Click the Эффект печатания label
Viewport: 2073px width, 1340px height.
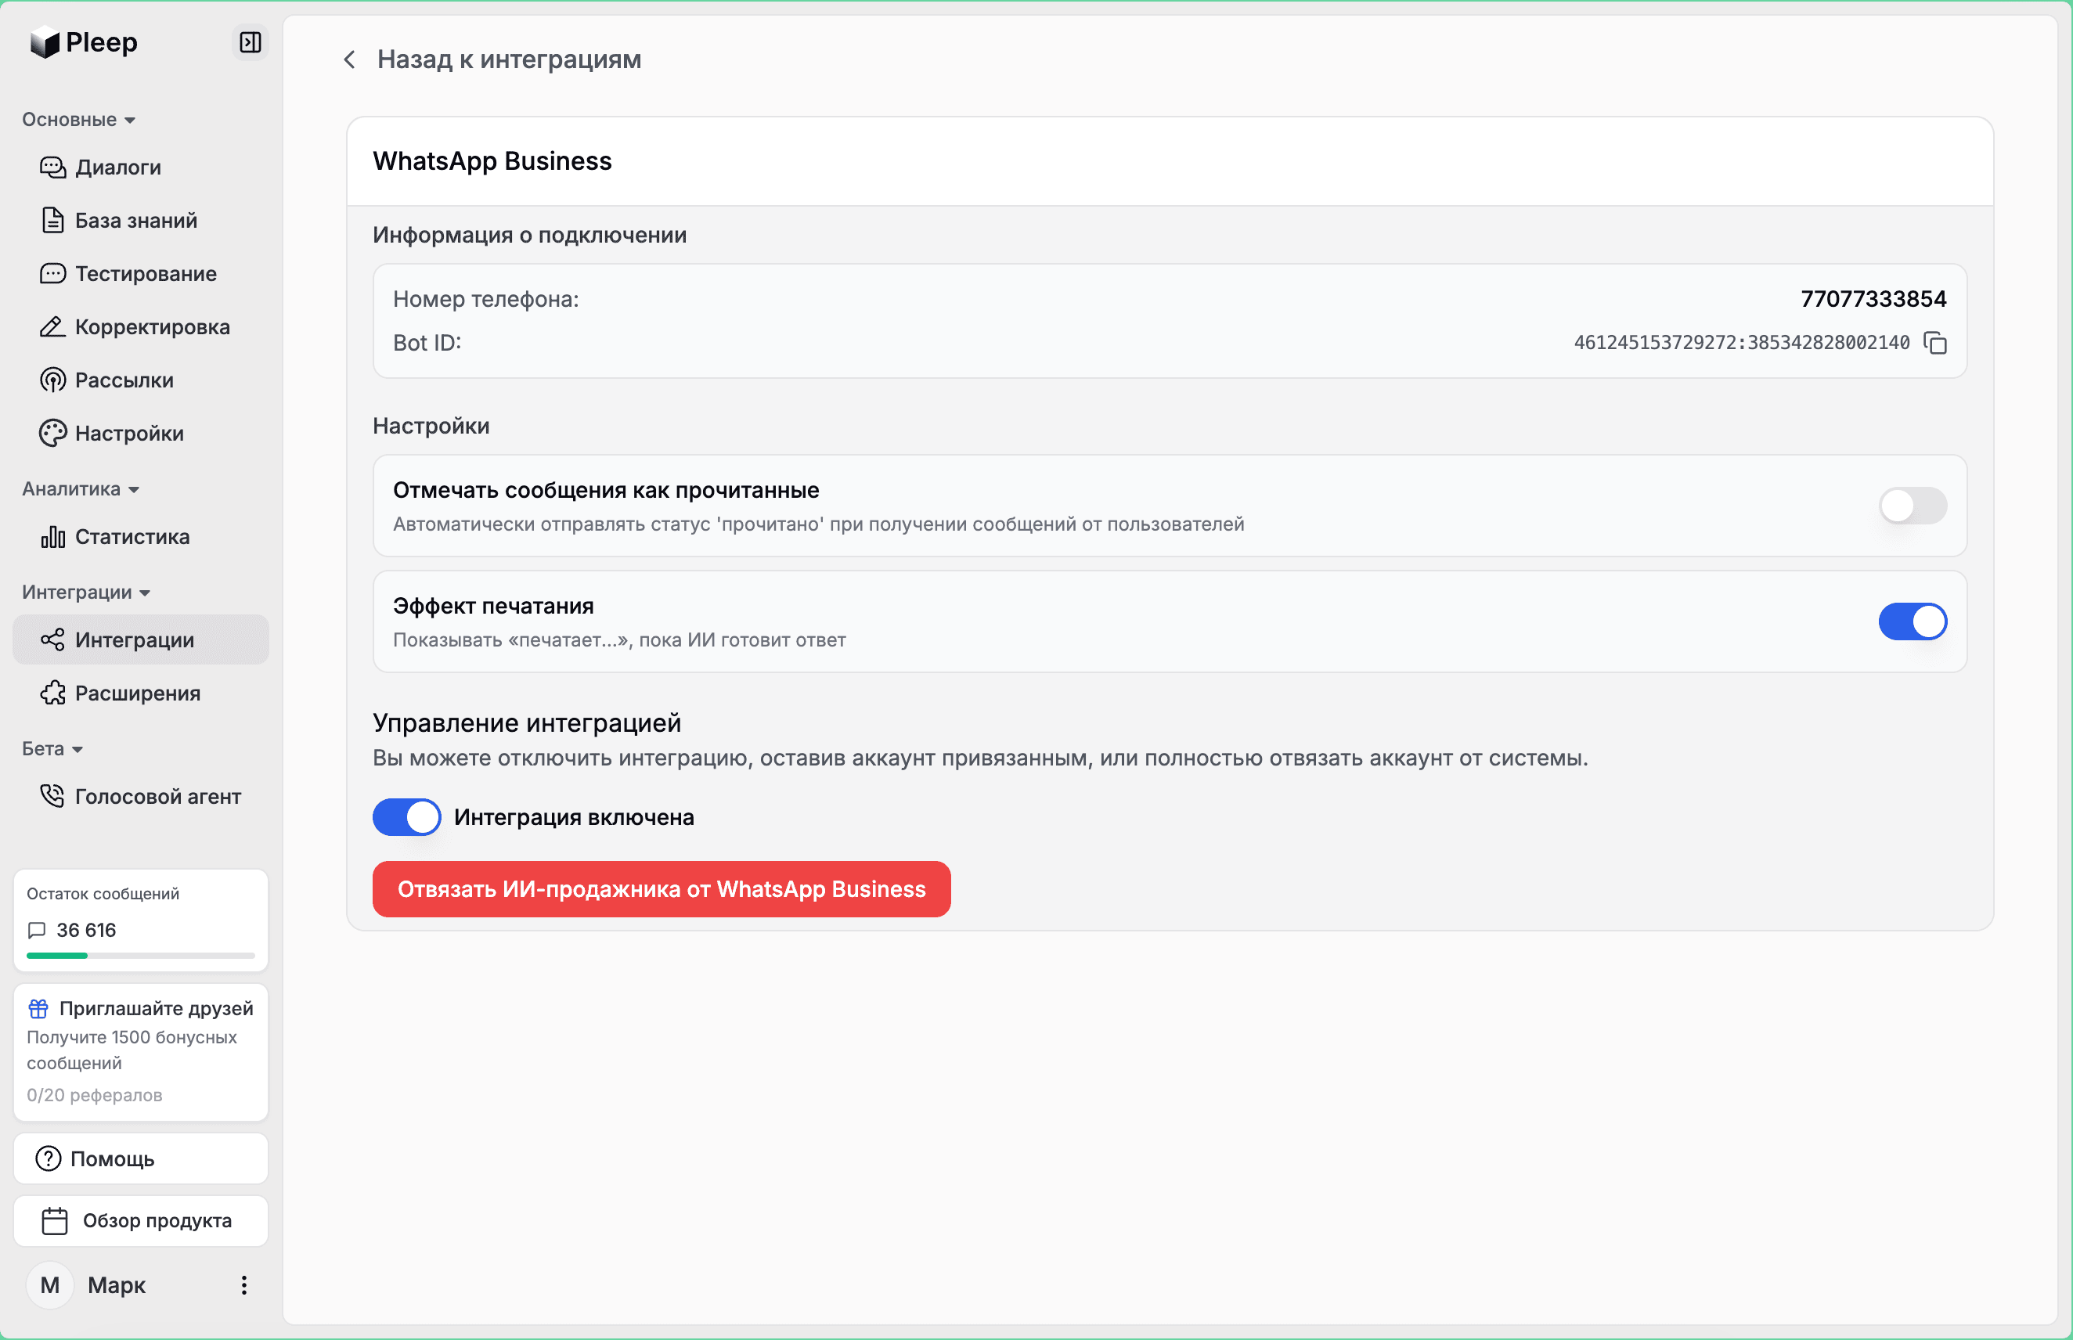click(x=493, y=606)
